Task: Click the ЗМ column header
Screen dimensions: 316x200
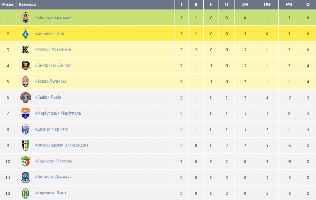Action: (x=245, y=4)
